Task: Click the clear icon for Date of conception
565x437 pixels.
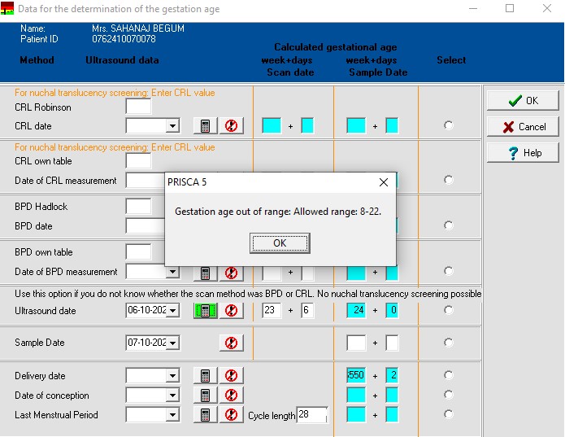Action: [x=231, y=395]
